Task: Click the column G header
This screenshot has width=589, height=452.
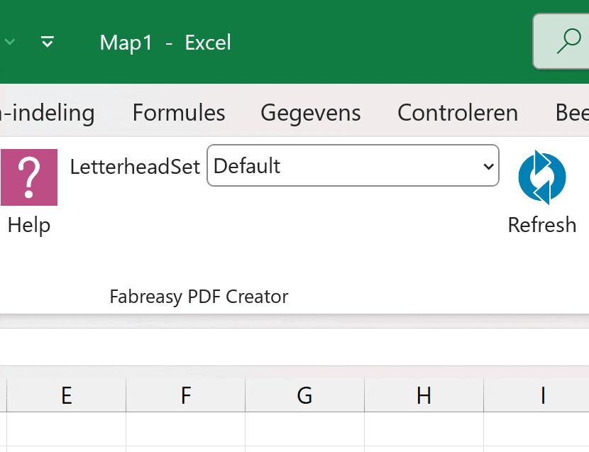Action: tap(305, 395)
